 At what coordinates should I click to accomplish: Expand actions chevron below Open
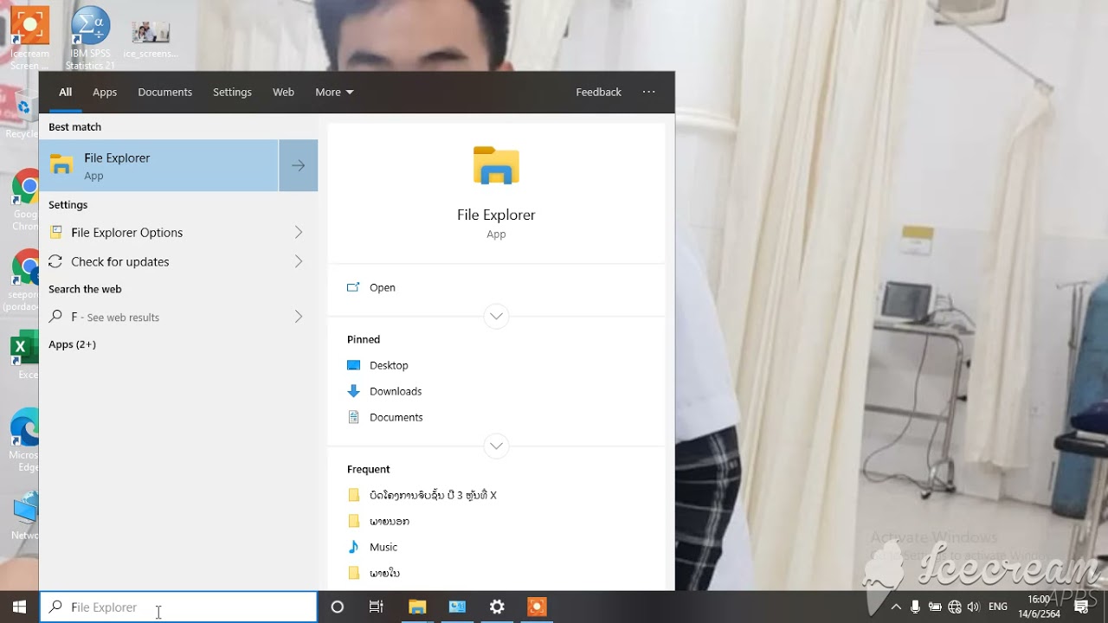click(x=496, y=316)
